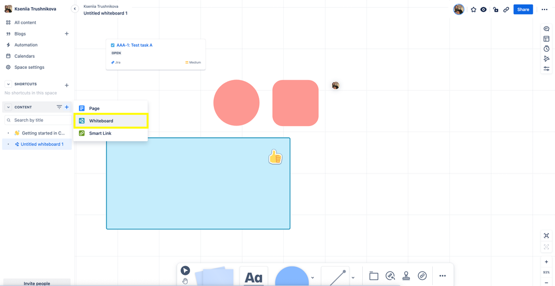Open restrictions lock icon

[496, 9]
